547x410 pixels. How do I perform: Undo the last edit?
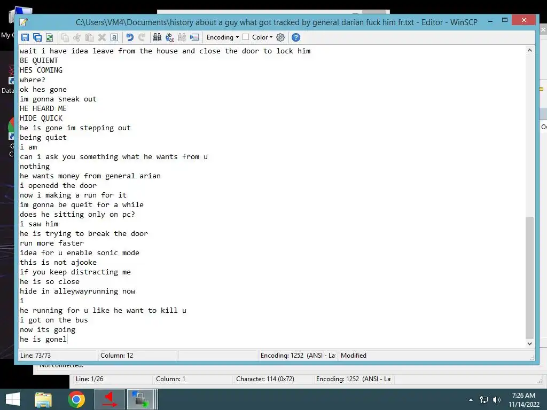(130, 37)
